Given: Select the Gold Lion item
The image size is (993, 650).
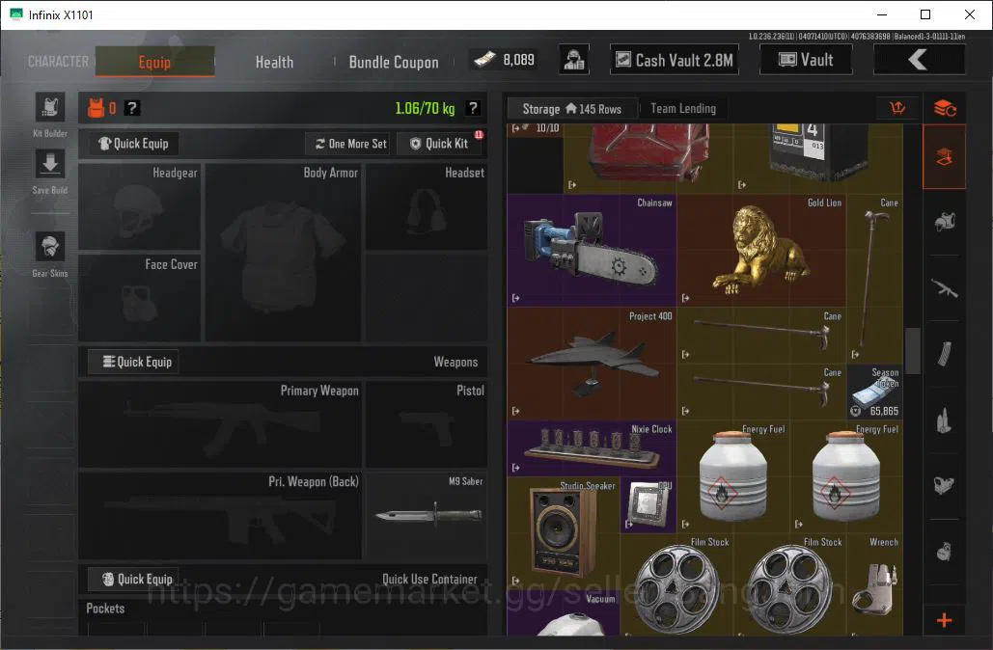Looking at the screenshot, I should [x=761, y=251].
